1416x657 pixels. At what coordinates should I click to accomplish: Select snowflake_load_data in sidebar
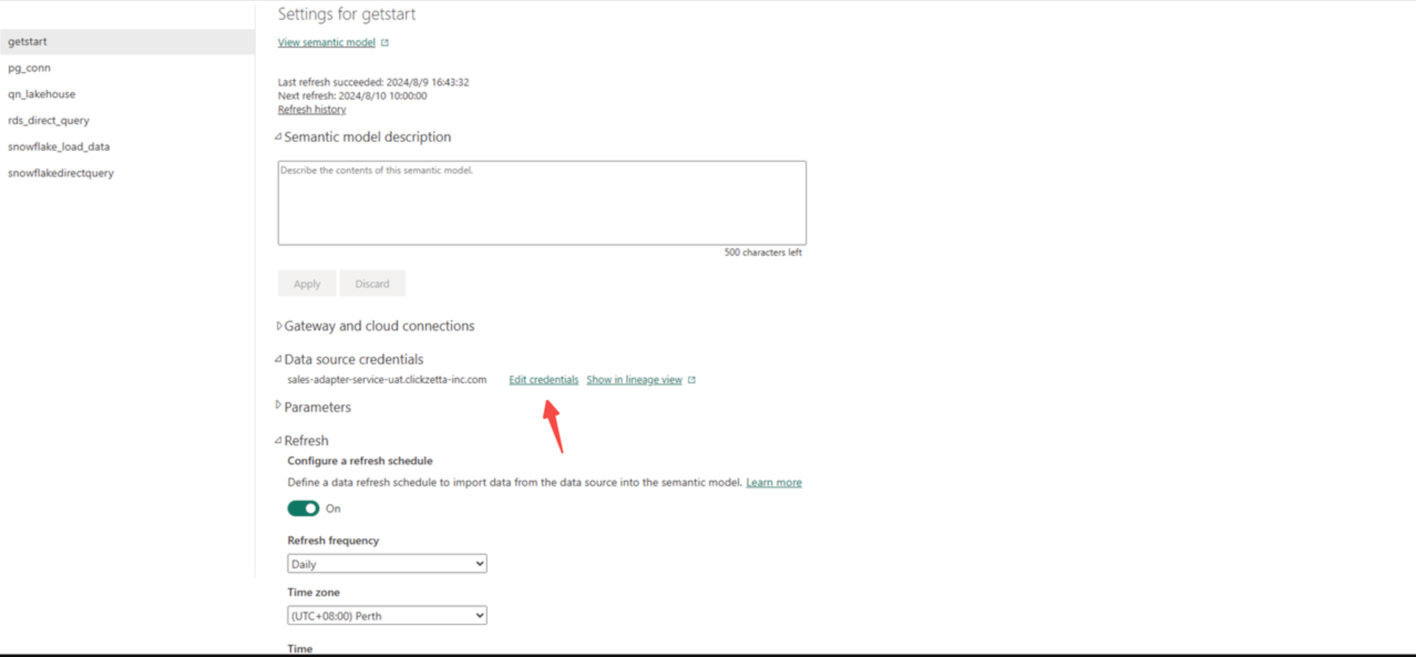tap(59, 147)
